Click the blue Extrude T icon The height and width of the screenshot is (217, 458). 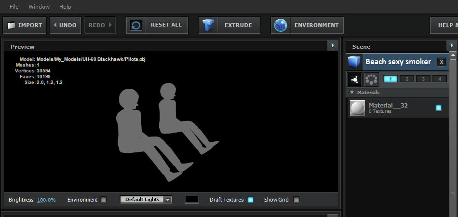pyautogui.click(x=208, y=25)
